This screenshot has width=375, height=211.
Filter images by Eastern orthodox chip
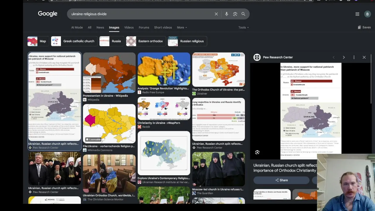(146, 41)
